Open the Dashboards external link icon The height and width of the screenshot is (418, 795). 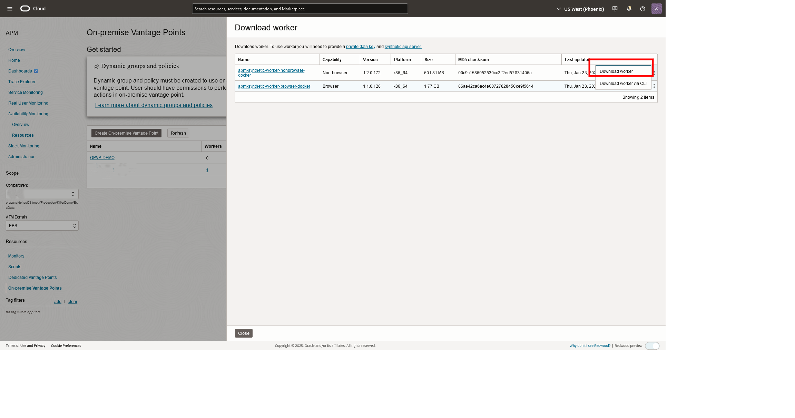coord(35,71)
